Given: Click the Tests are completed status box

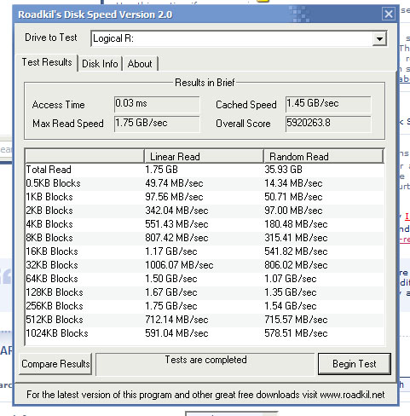Looking at the screenshot, I should point(205,364).
